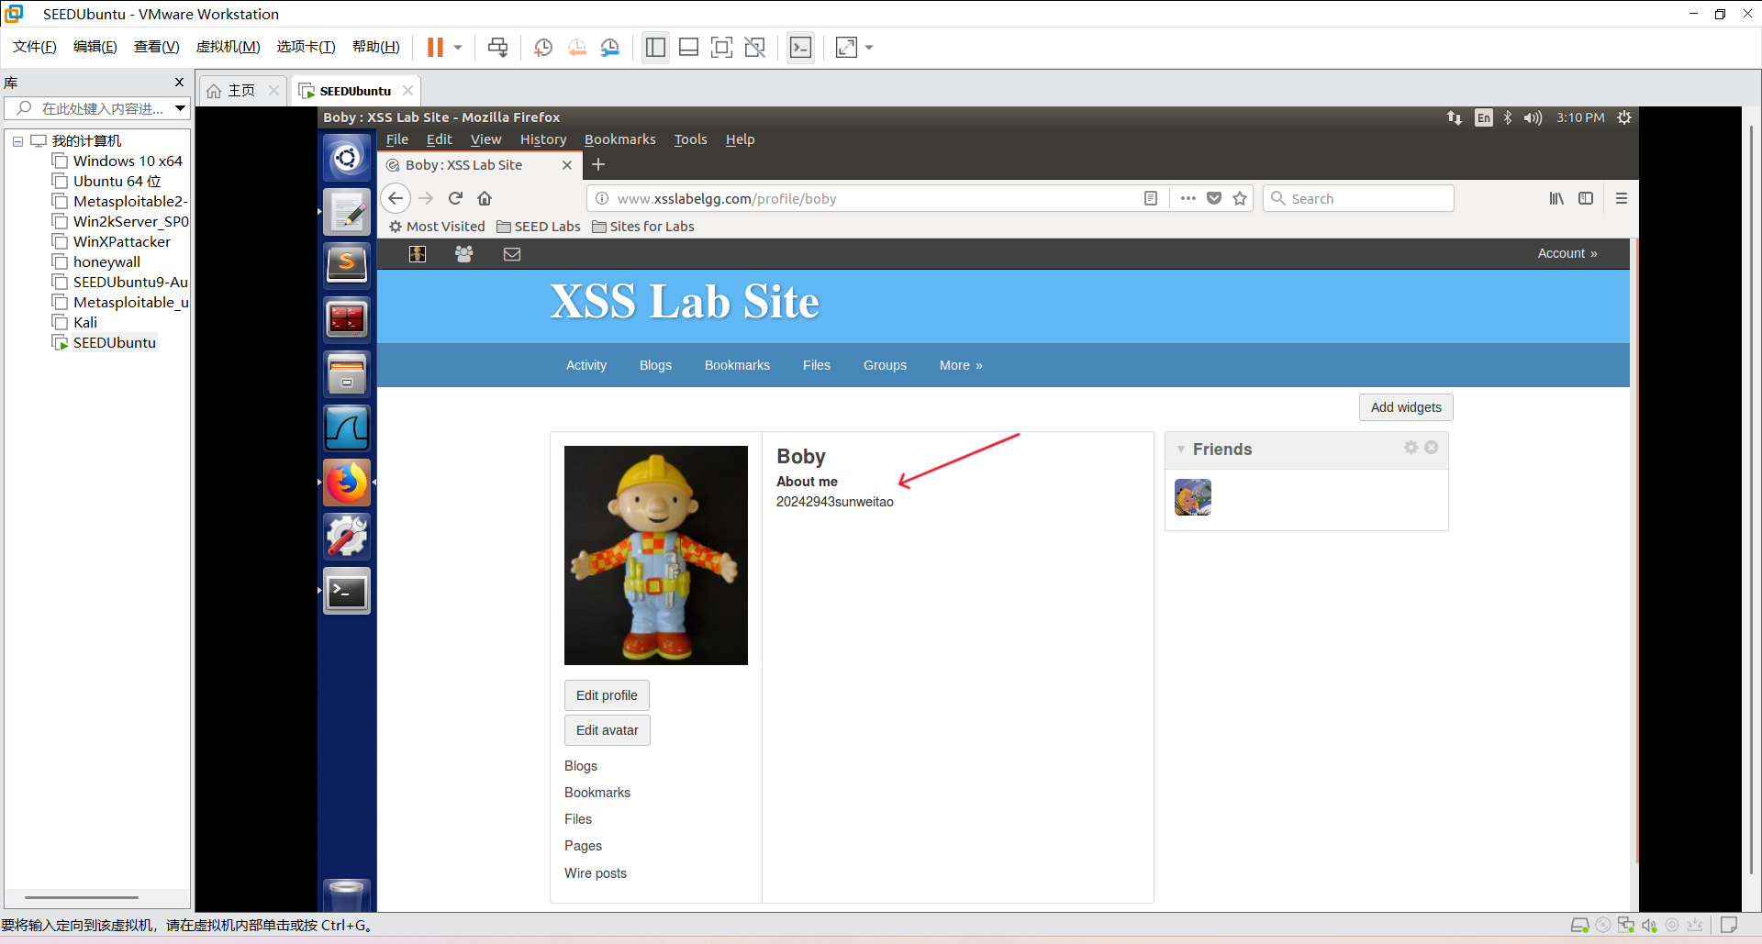
Task: Toggle the library sidebar view icon
Action: click(655, 48)
